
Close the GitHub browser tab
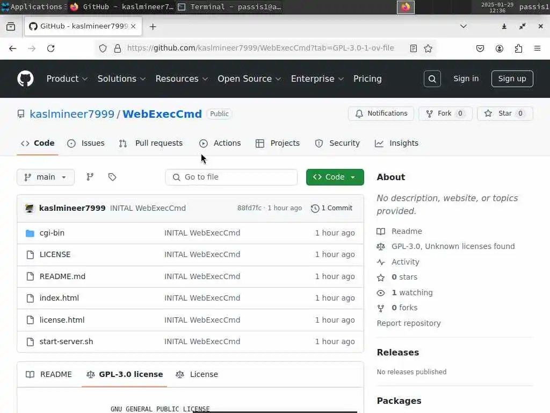point(133,26)
